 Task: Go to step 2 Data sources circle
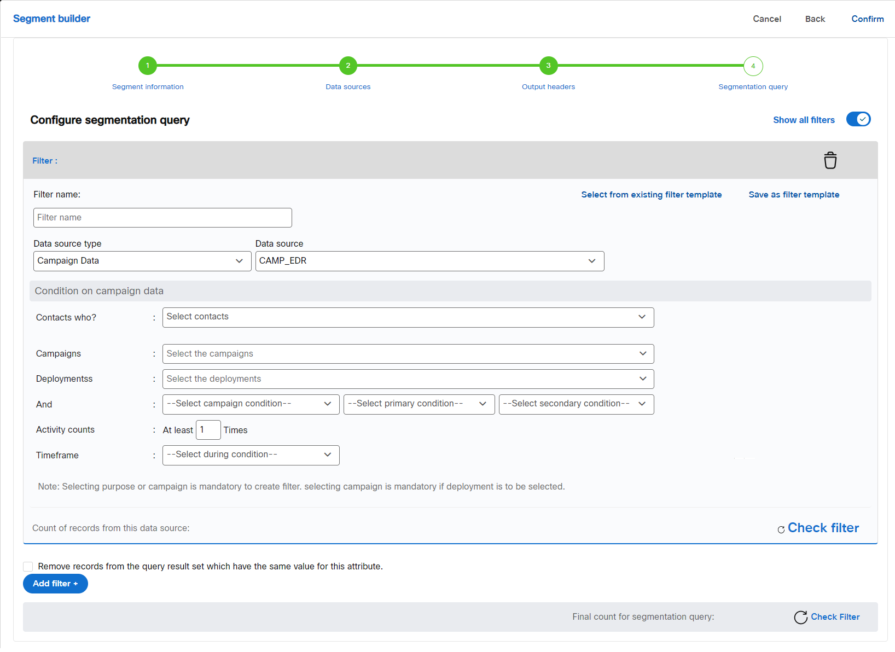pos(348,66)
